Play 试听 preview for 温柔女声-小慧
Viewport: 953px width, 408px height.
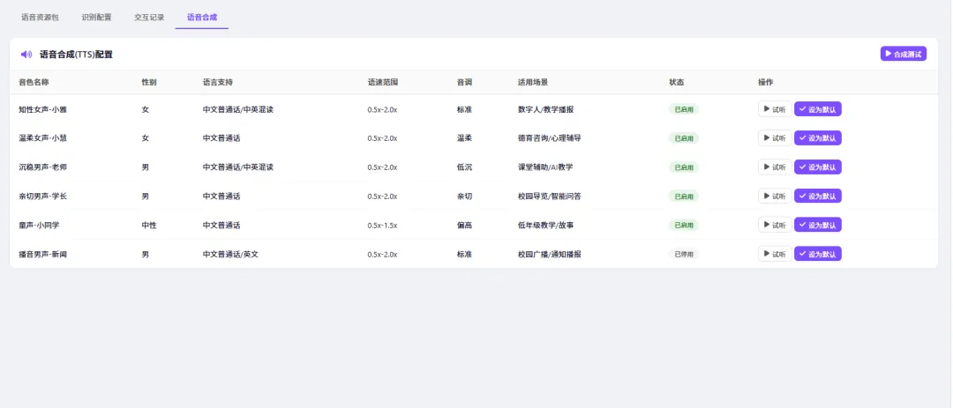click(775, 138)
